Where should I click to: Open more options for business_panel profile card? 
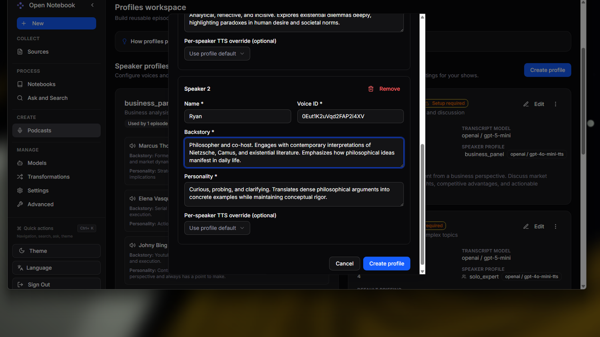(556, 104)
